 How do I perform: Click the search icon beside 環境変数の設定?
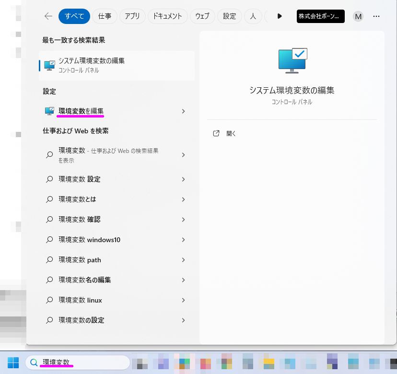pyautogui.click(x=49, y=320)
